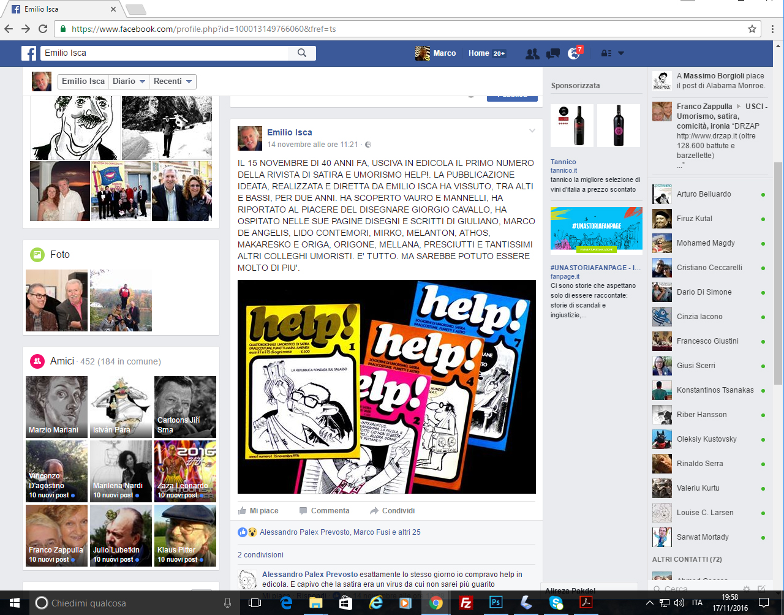Open Emilio Isca post author link
This screenshot has height=615, width=784.
pyautogui.click(x=290, y=132)
